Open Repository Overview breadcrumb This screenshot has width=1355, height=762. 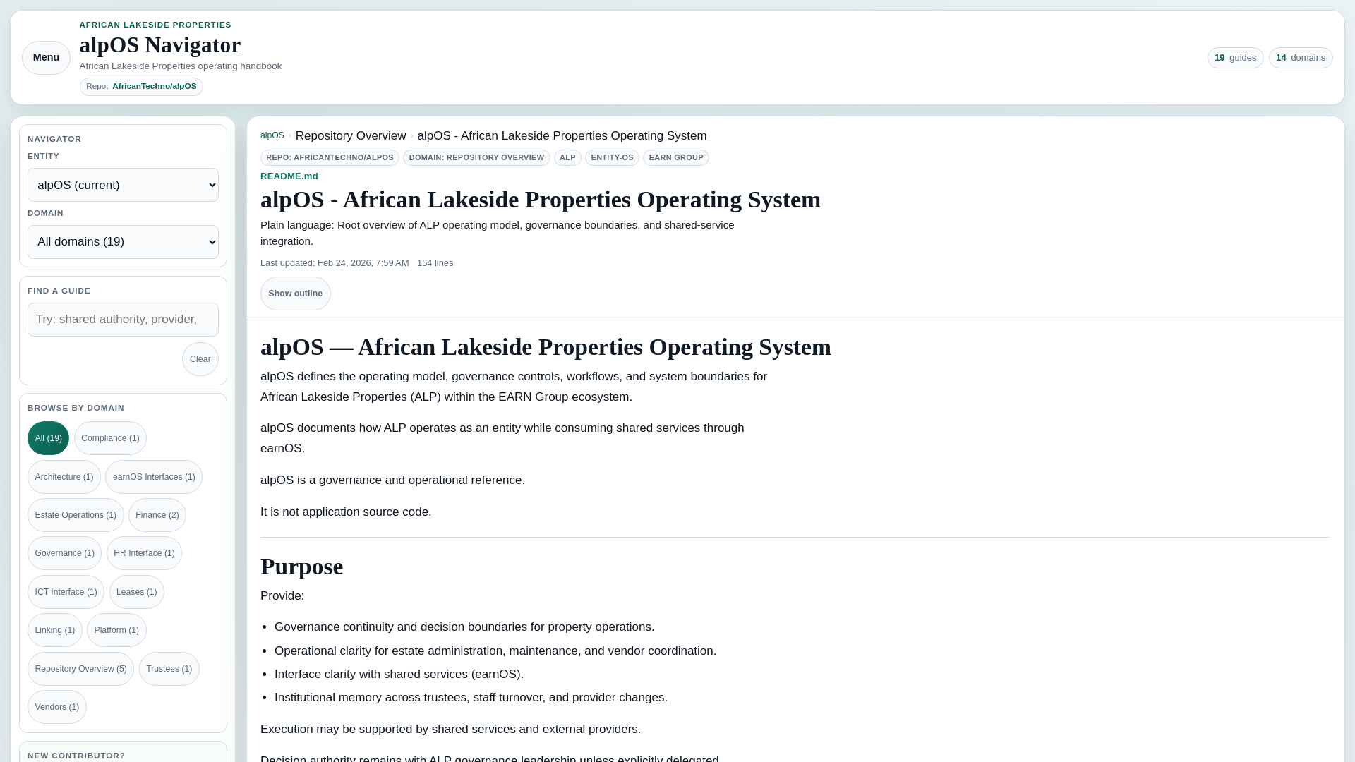click(x=351, y=135)
